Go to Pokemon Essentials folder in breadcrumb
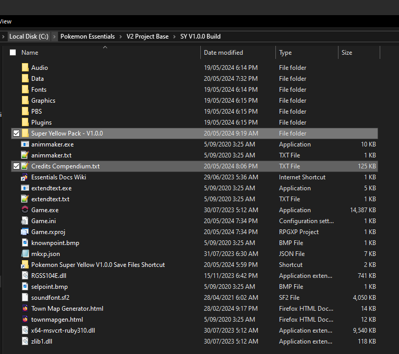 (88, 36)
